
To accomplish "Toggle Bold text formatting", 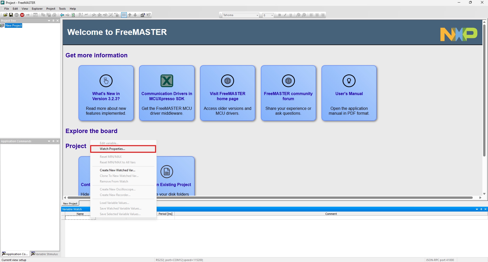I will click(x=279, y=15).
